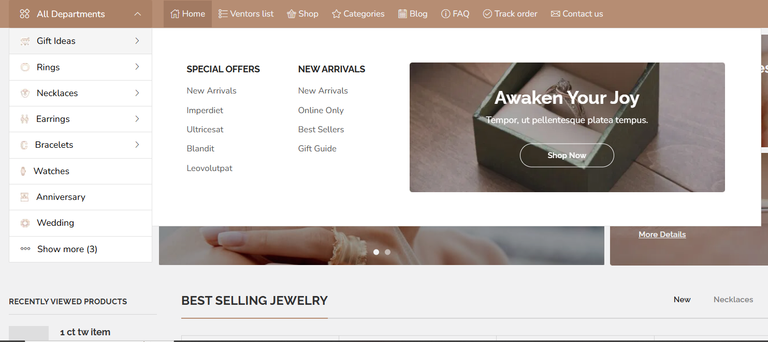
Task: Expand the Bracelets submenu arrow
Action: point(137,145)
